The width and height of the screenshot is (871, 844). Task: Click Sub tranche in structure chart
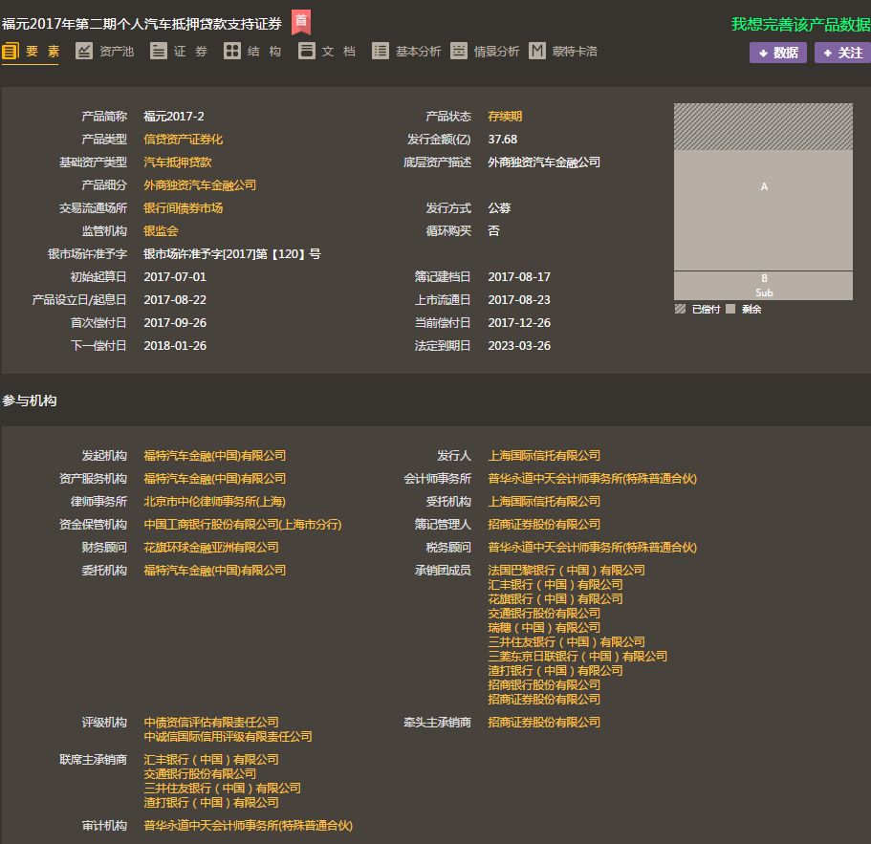click(763, 292)
